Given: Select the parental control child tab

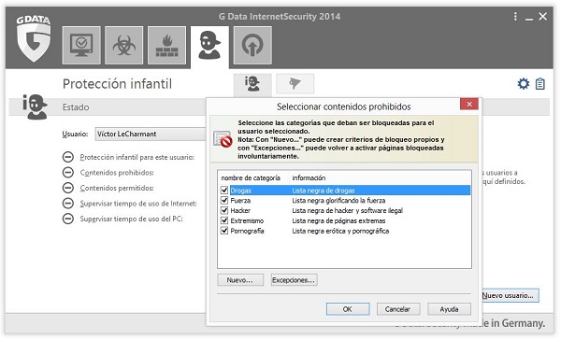Looking at the screenshot, I should click(209, 46).
